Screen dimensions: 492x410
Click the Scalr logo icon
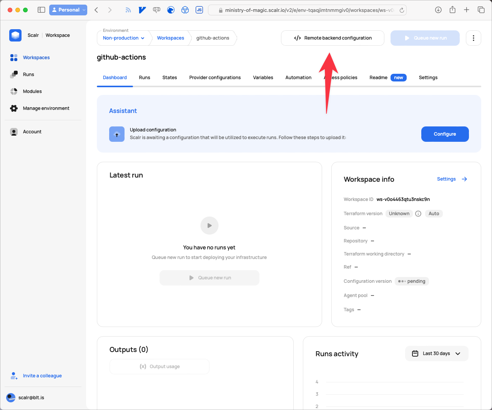15,35
